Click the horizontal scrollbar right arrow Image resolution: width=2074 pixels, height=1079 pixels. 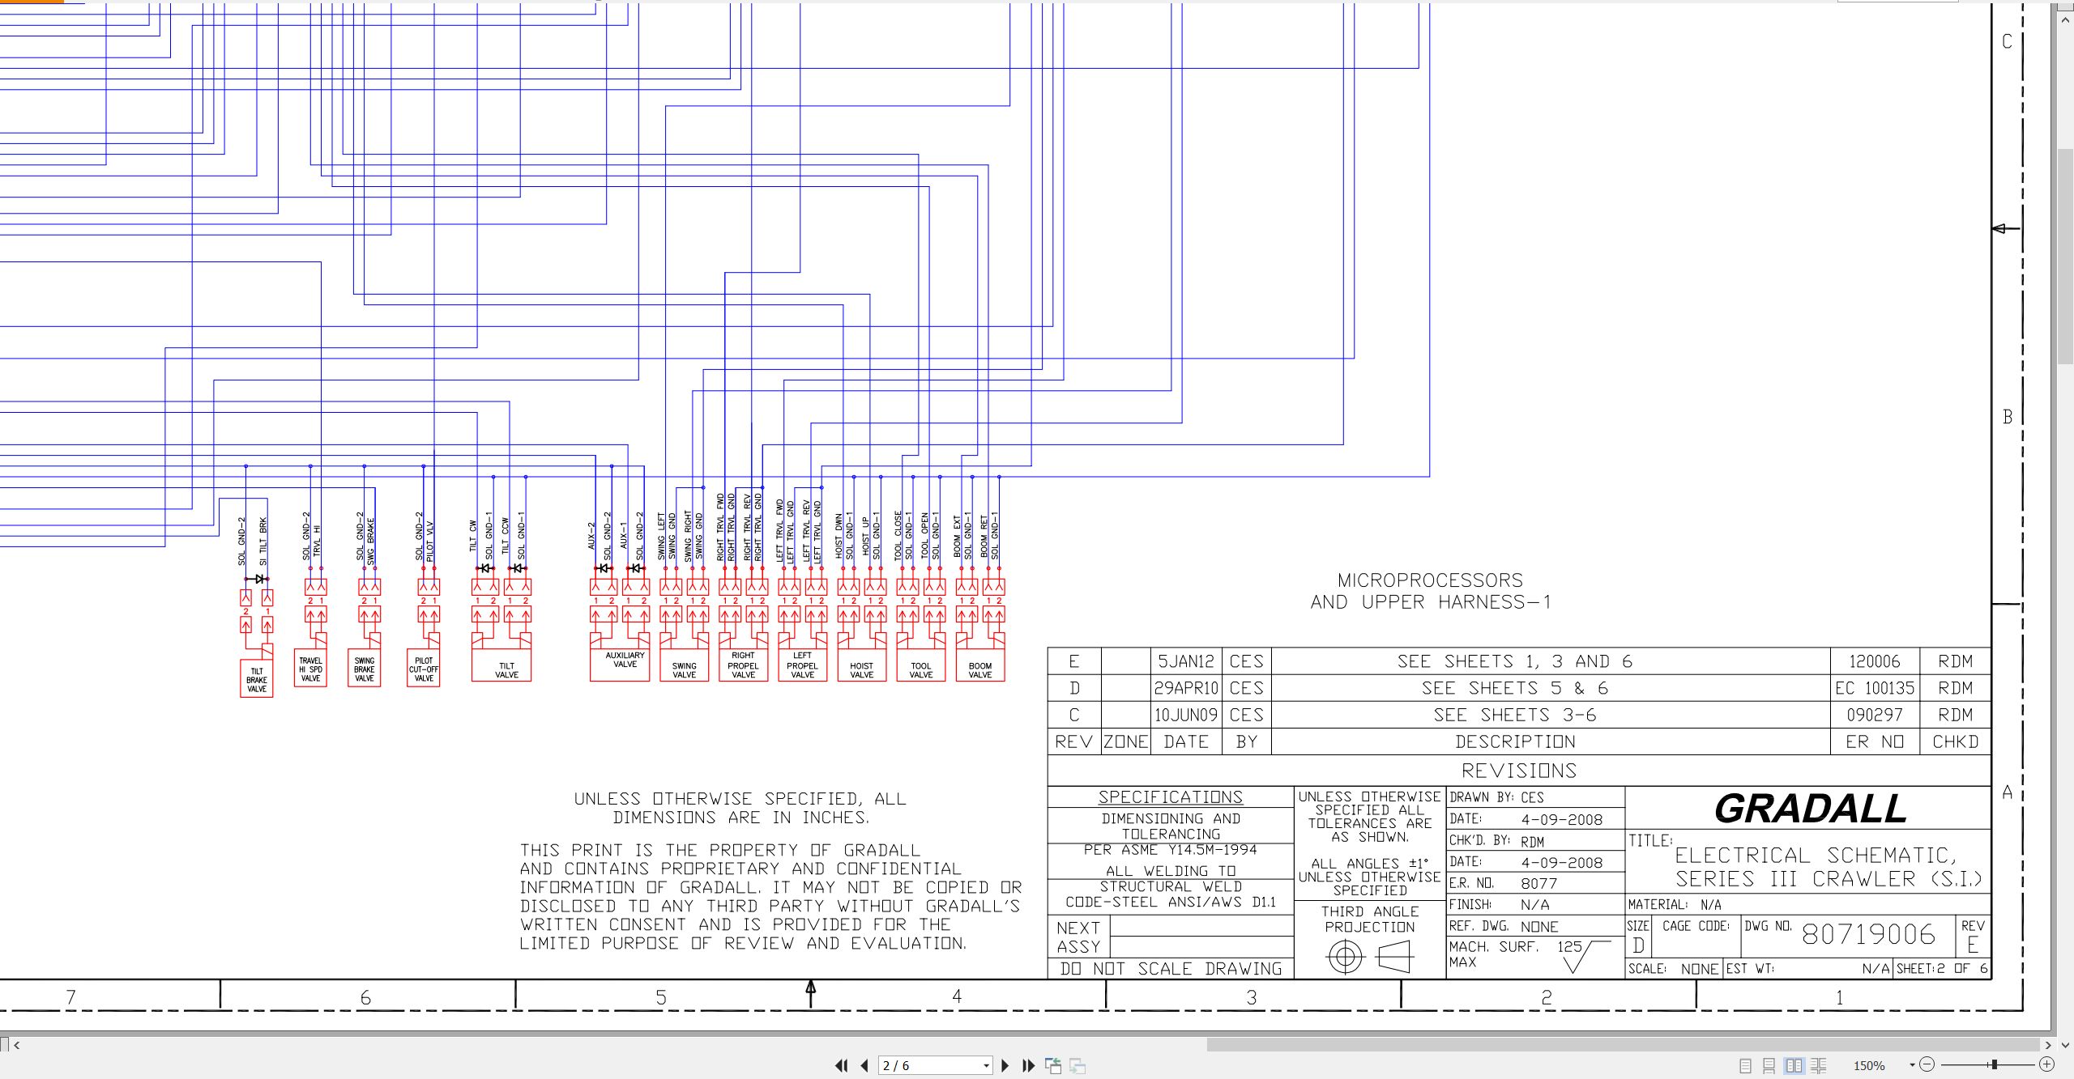click(x=2049, y=1045)
